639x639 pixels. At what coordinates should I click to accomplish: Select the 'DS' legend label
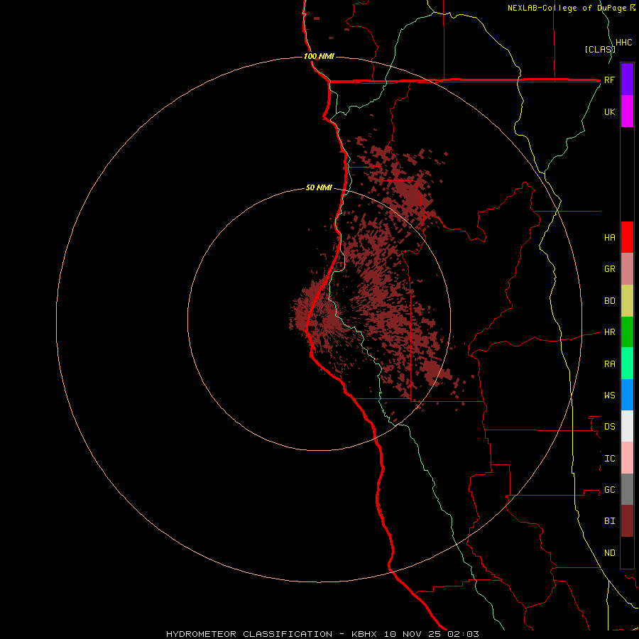point(609,427)
